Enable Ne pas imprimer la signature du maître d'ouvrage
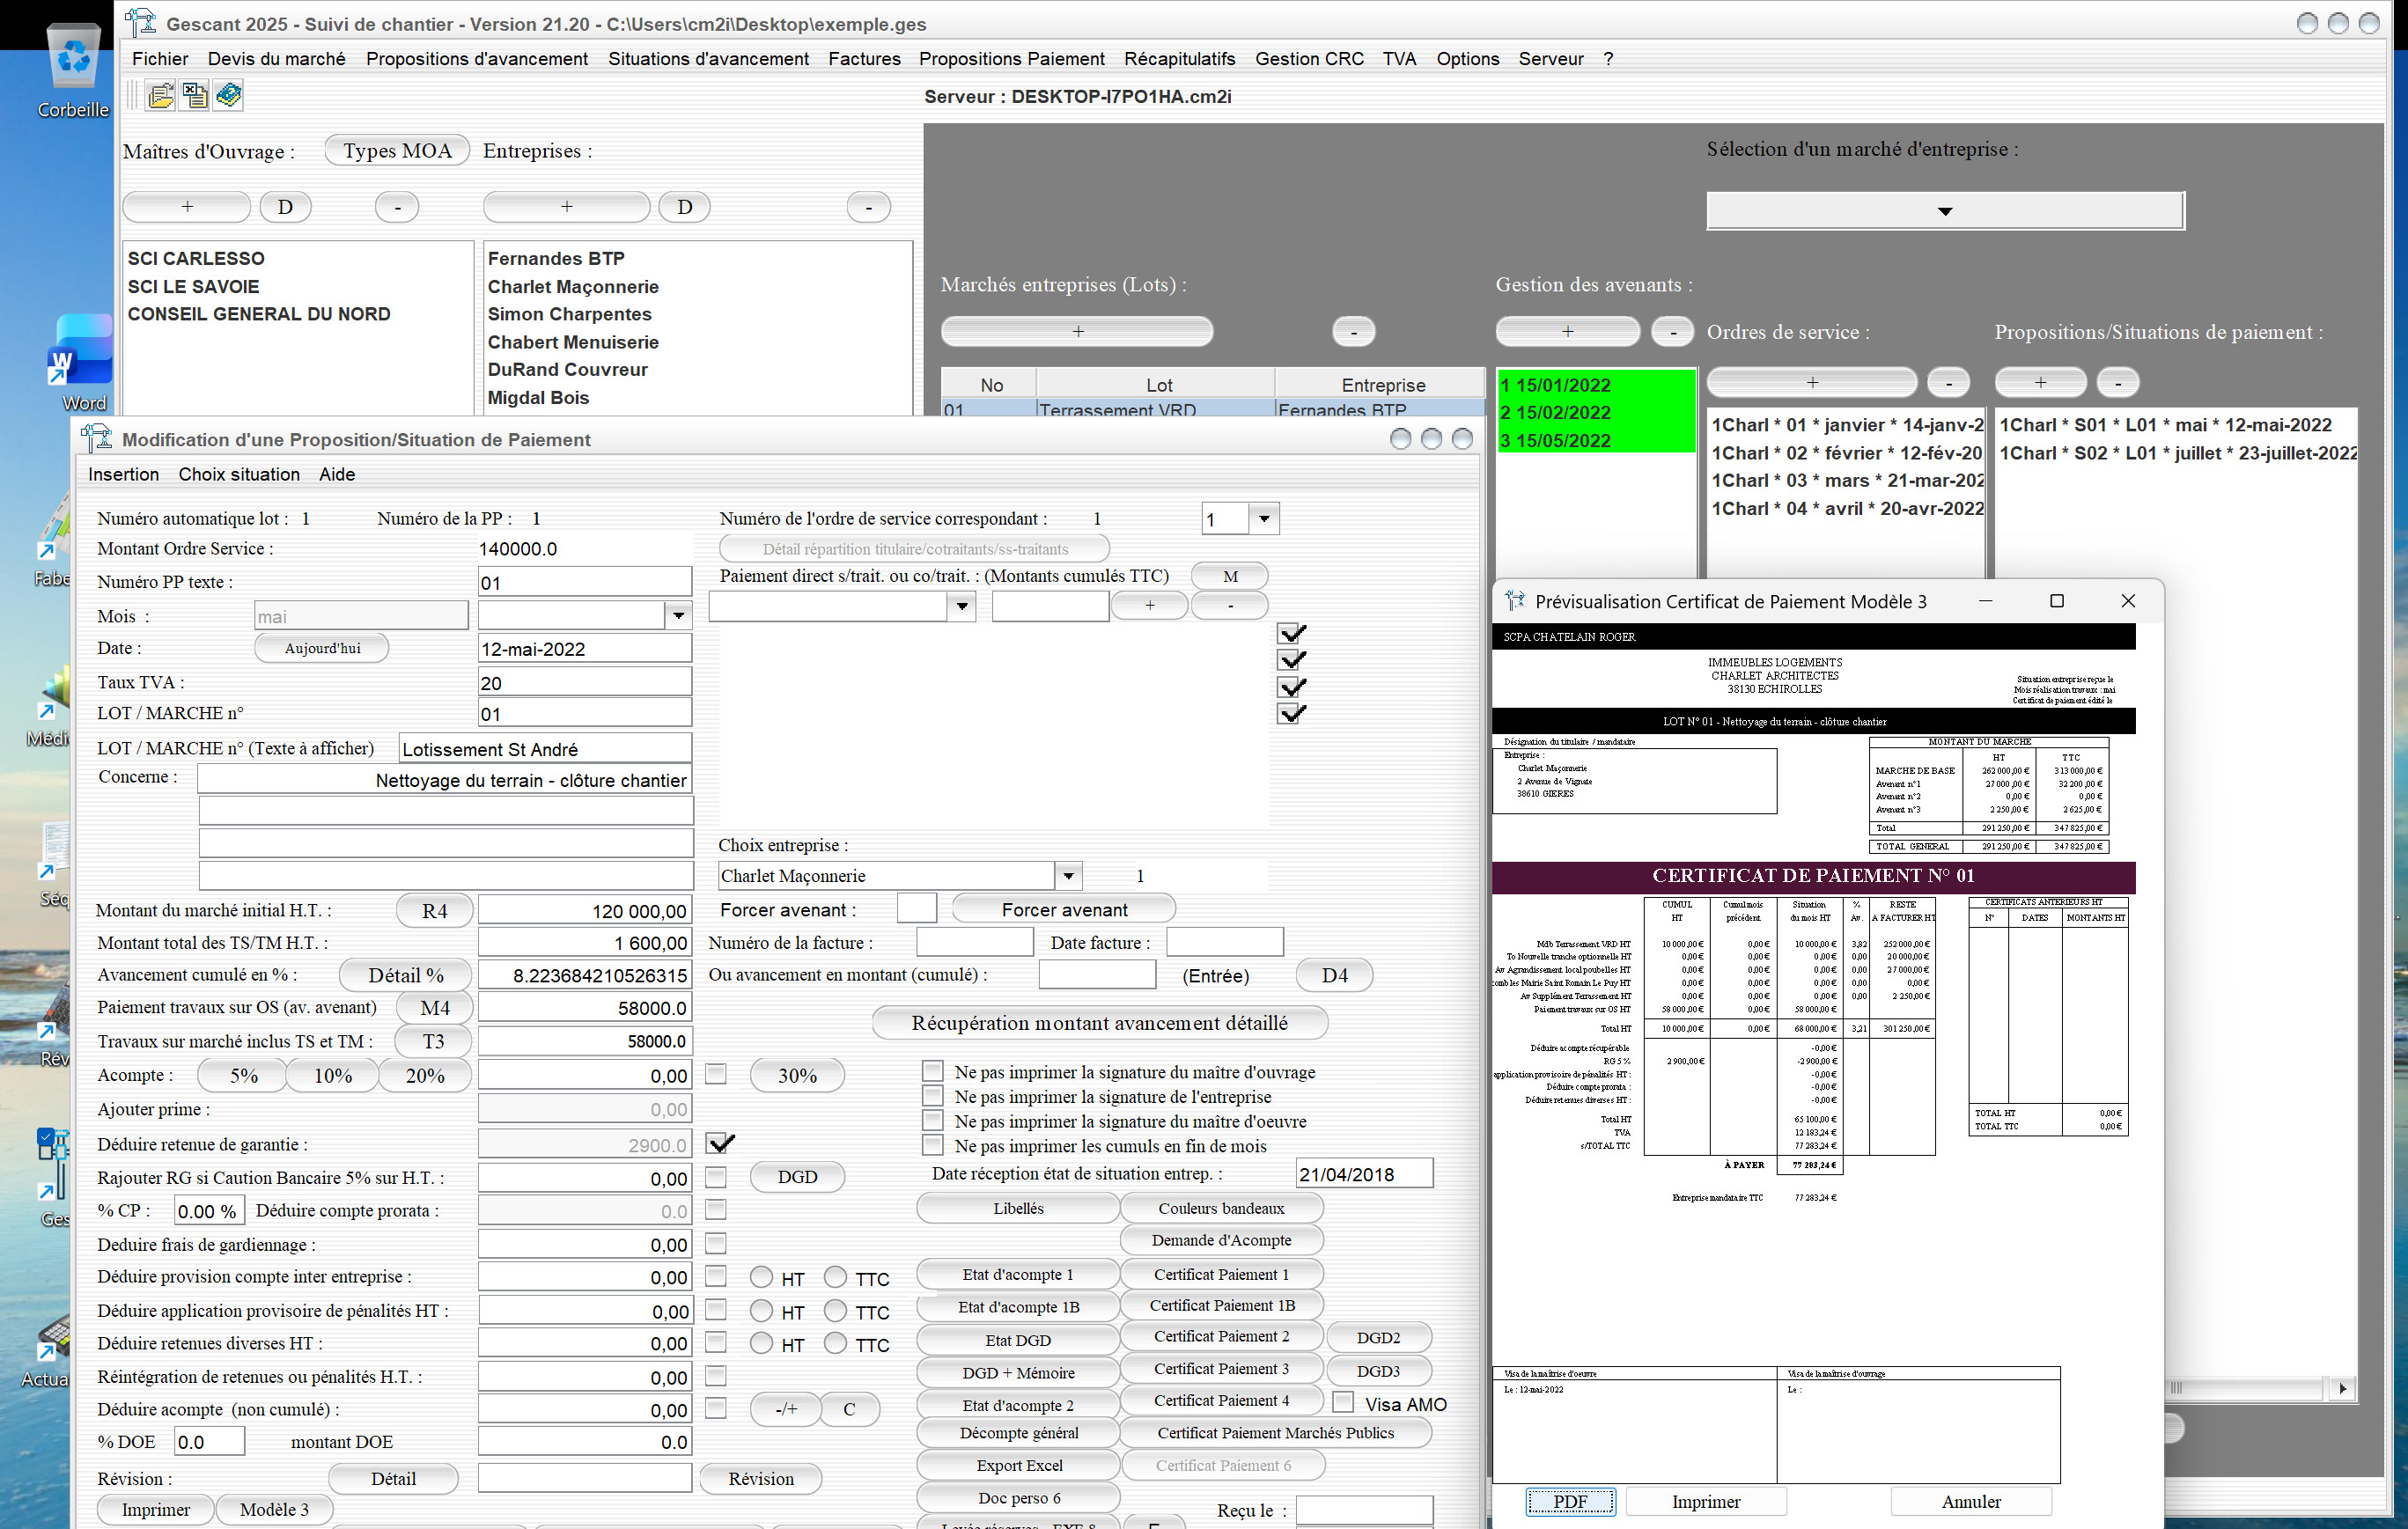 (932, 1071)
